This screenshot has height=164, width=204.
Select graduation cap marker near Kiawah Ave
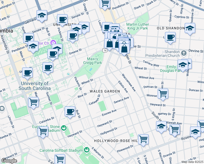161,127
